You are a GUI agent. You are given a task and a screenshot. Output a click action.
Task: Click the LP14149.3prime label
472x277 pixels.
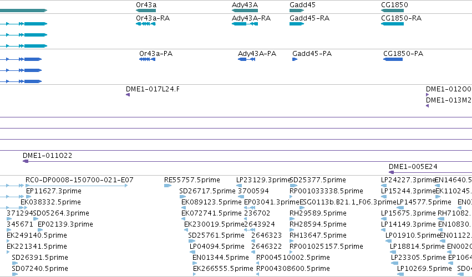(x=408, y=224)
